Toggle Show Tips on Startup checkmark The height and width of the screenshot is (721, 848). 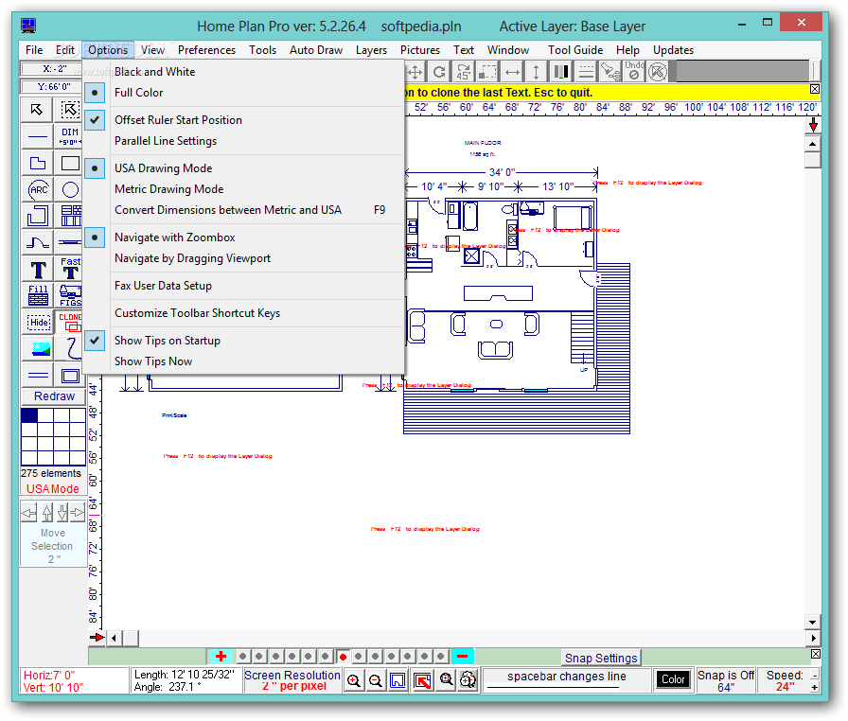point(168,341)
